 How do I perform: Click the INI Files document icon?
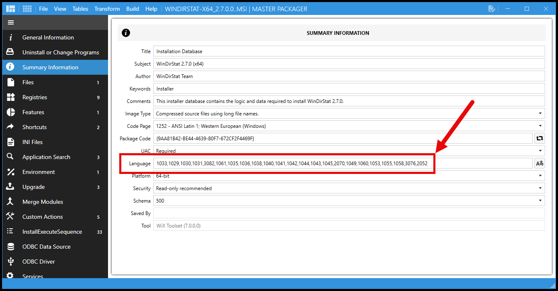(x=10, y=142)
